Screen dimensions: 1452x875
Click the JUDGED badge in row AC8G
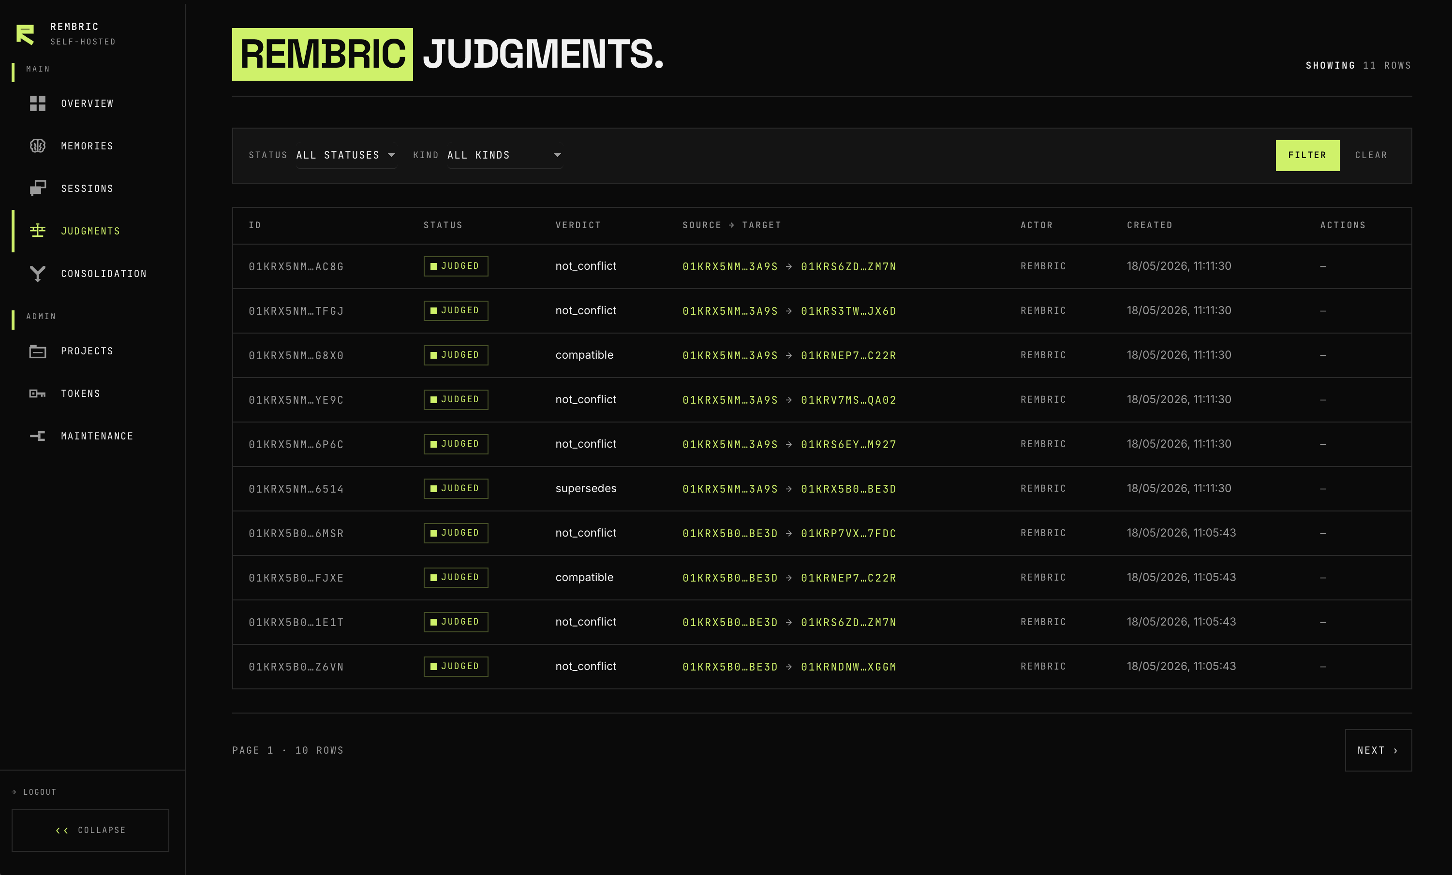[456, 266]
